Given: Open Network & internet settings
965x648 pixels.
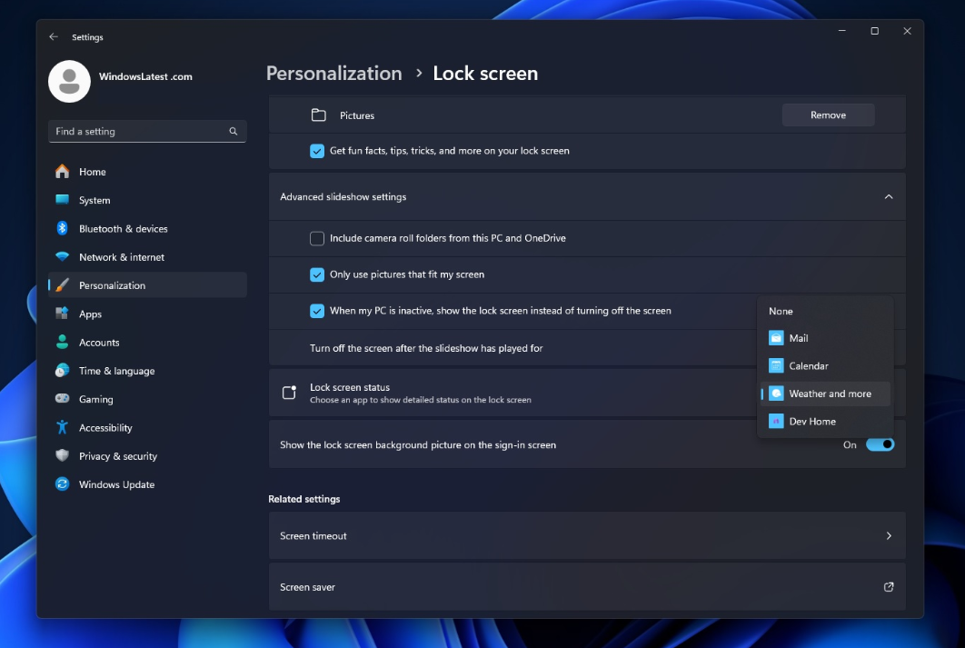Looking at the screenshot, I should coord(148,256).
